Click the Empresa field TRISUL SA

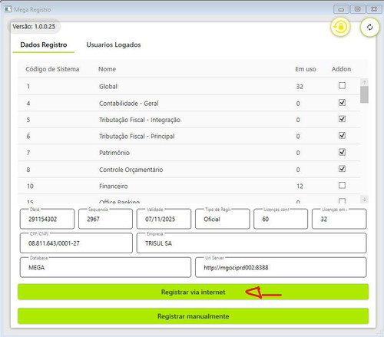[251, 243]
